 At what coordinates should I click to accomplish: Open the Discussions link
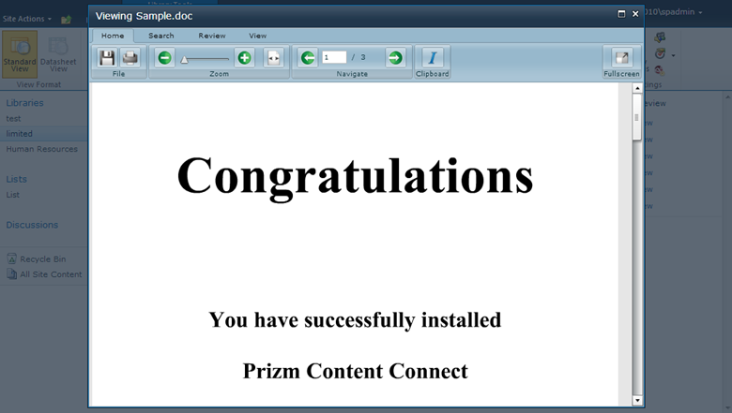(32, 225)
